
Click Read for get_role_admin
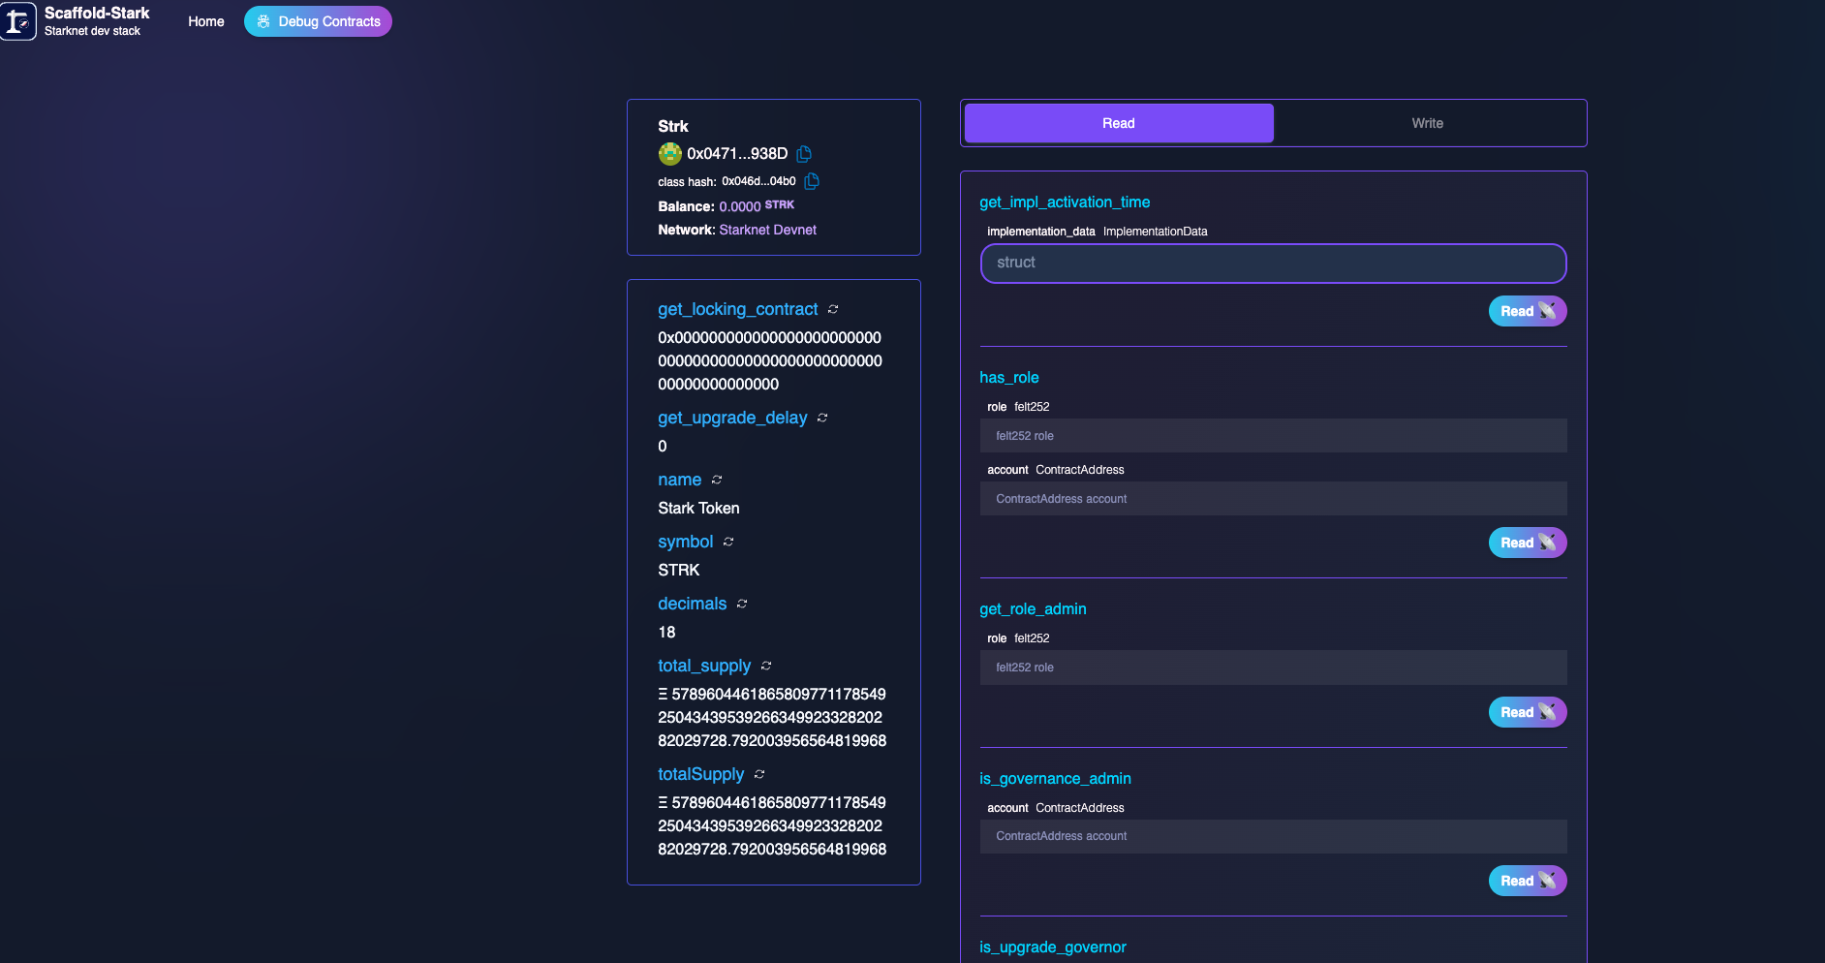1528,712
